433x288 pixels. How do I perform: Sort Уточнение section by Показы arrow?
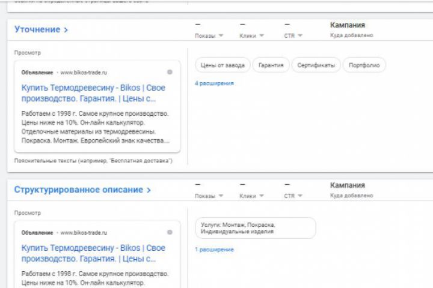pyautogui.click(x=221, y=36)
